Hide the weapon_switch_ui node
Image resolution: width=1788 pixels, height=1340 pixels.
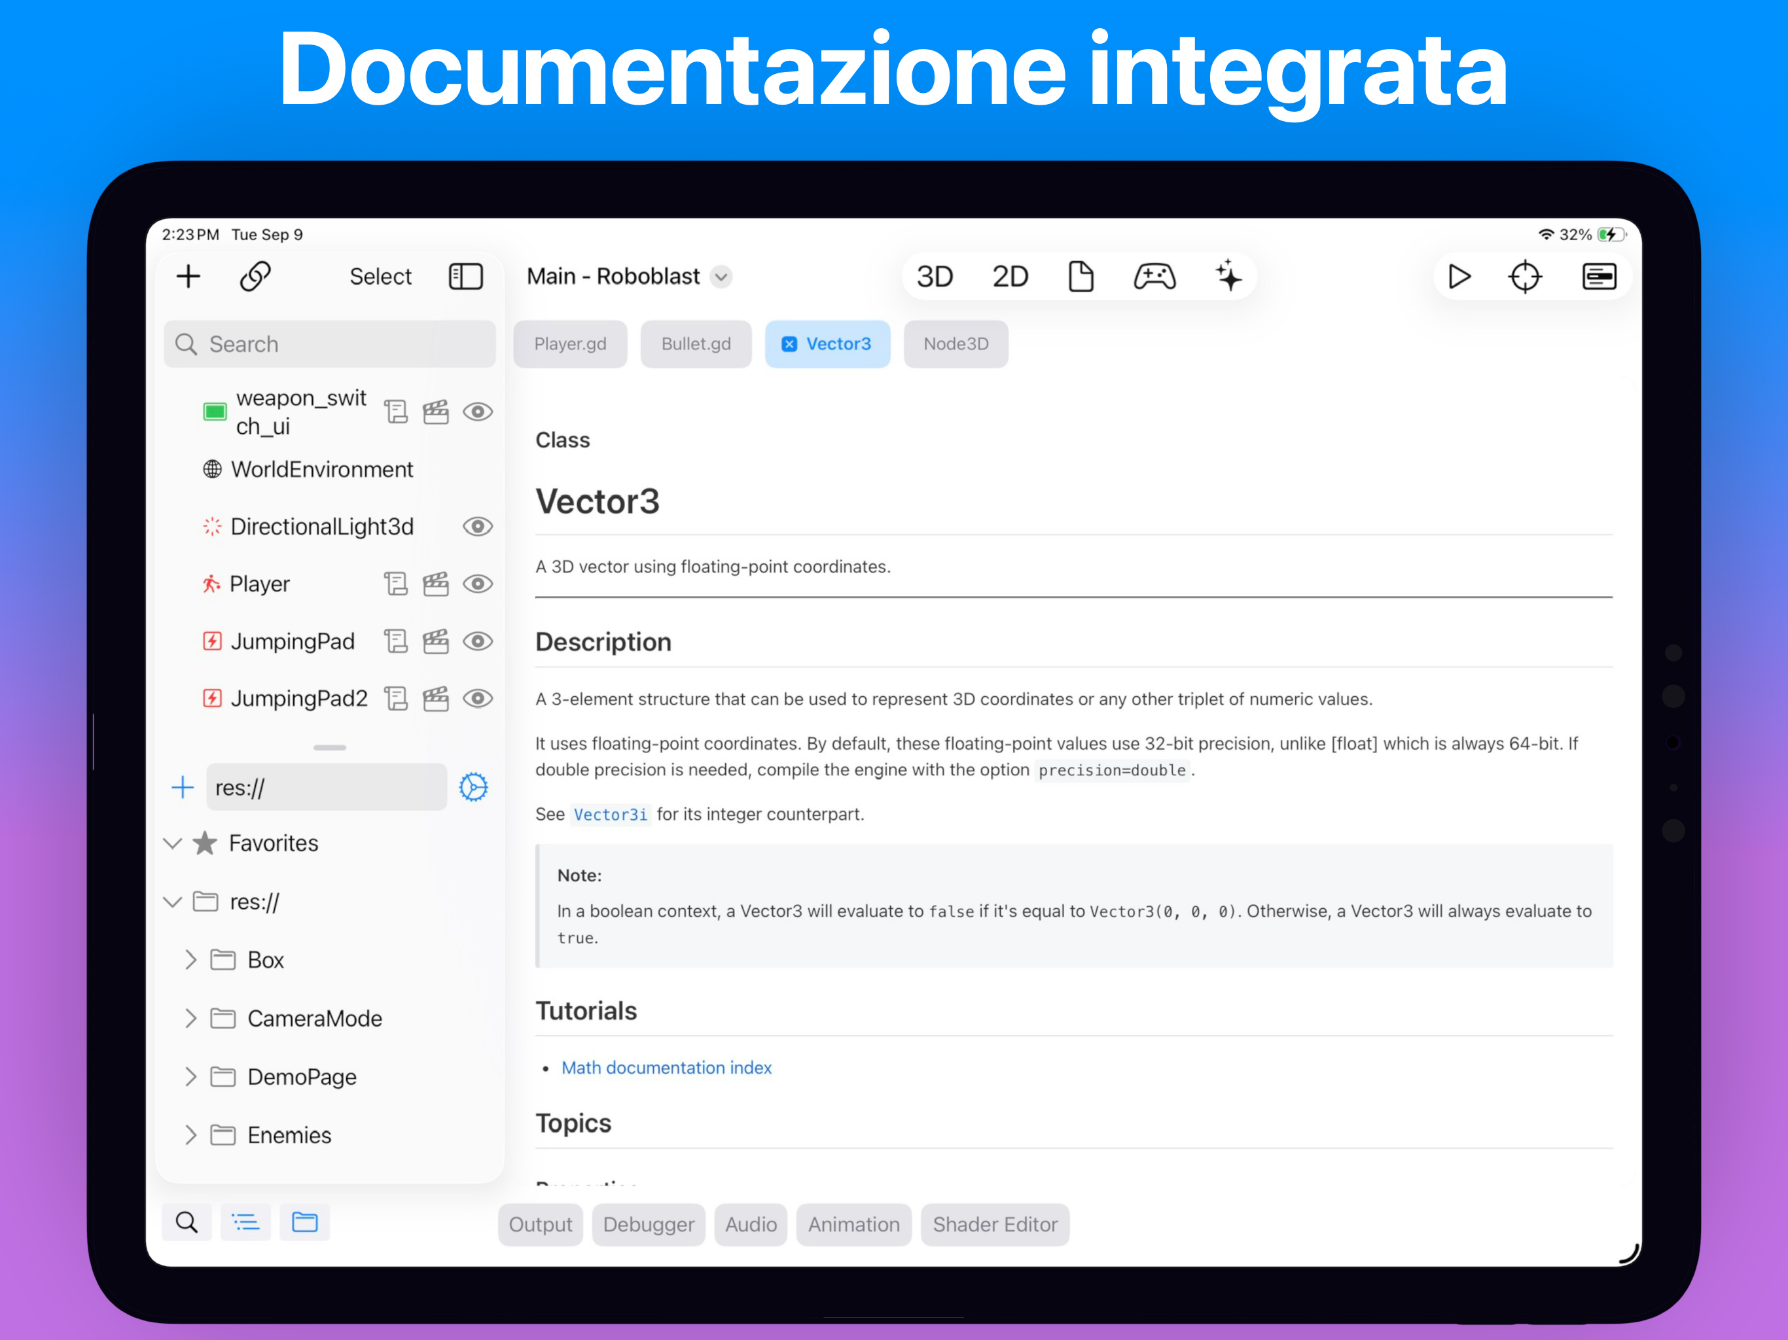[478, 412]
